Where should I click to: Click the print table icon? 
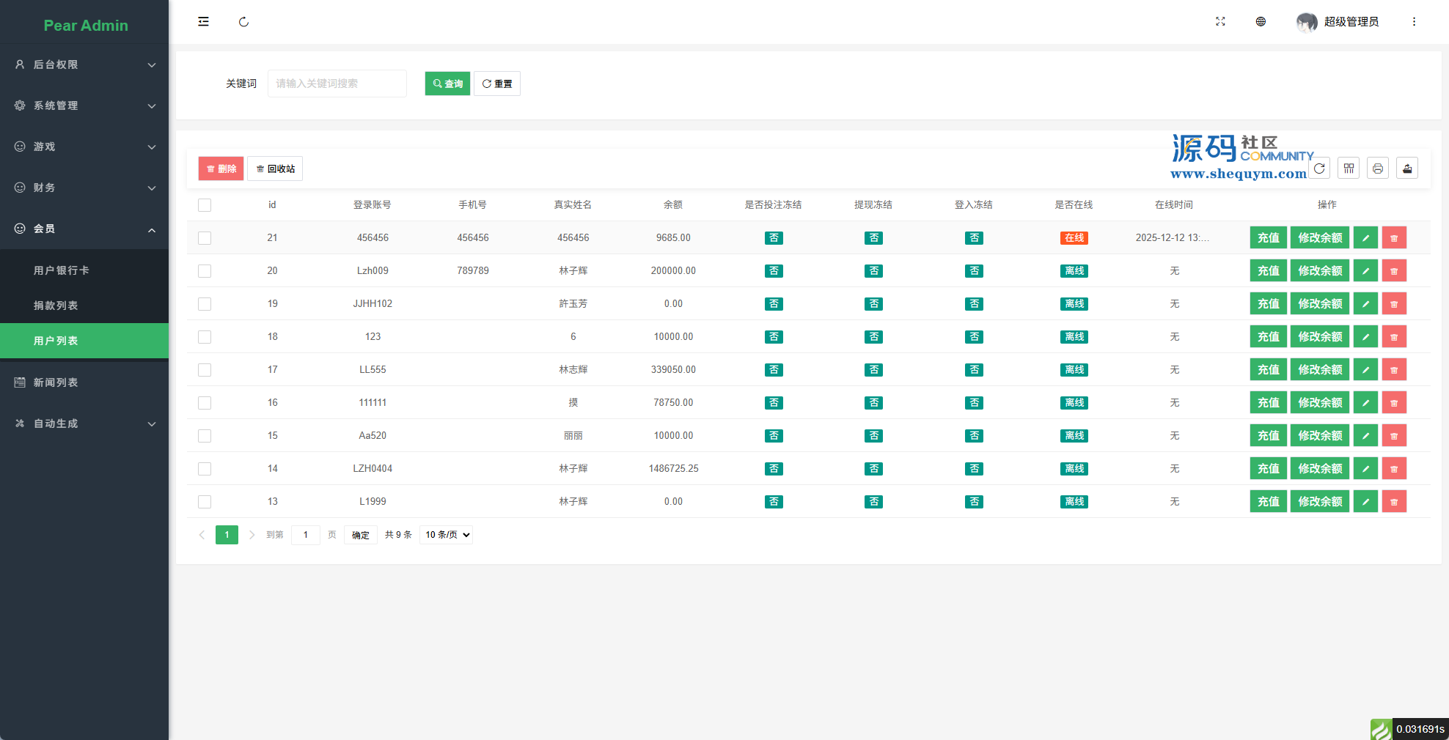click(x=1378, y=169)
